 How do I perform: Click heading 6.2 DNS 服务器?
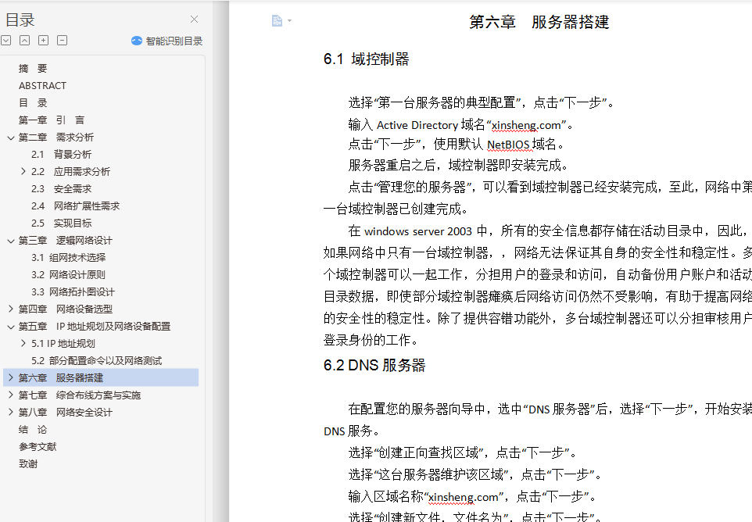click(374, 365)
